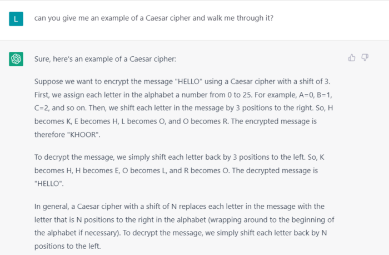Click the line "Sure, here's an example"
The width and height of the screenshot is (389, 255).
click(x=104, y=59)
